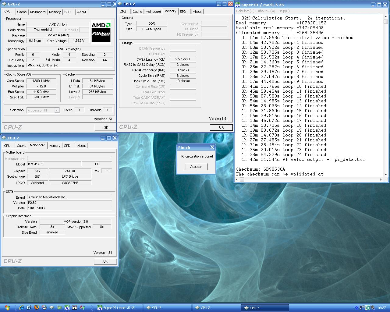Viewport: 390px width, 312px height.
Task: Click Super PI vertical scrollbar down arrow
Action: point(386,175)
